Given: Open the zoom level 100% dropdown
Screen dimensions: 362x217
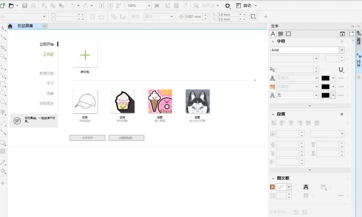Looking at the screenshot, I should pos(148,5).
